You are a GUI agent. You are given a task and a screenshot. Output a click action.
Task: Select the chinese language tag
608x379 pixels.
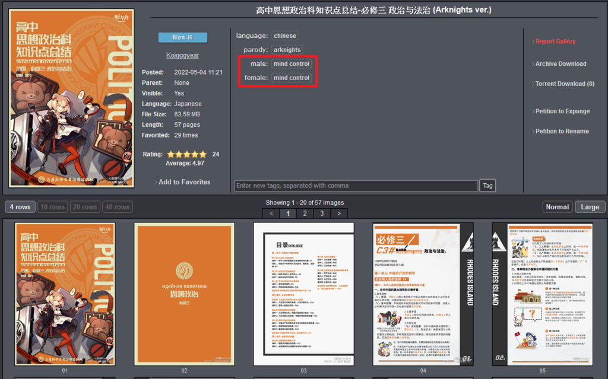pos(285,36)
